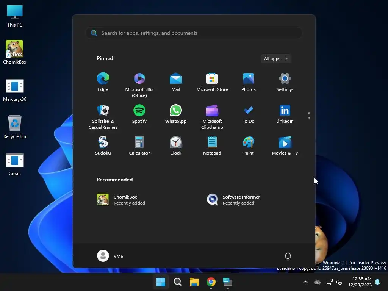Open network status tray icon
Image resolution: width=388 pixels, height=291 pixels.
click(x=329, y=282)
